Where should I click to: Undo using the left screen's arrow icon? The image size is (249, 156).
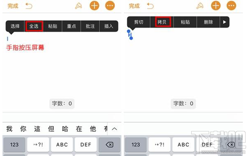(x=29, y=6)
